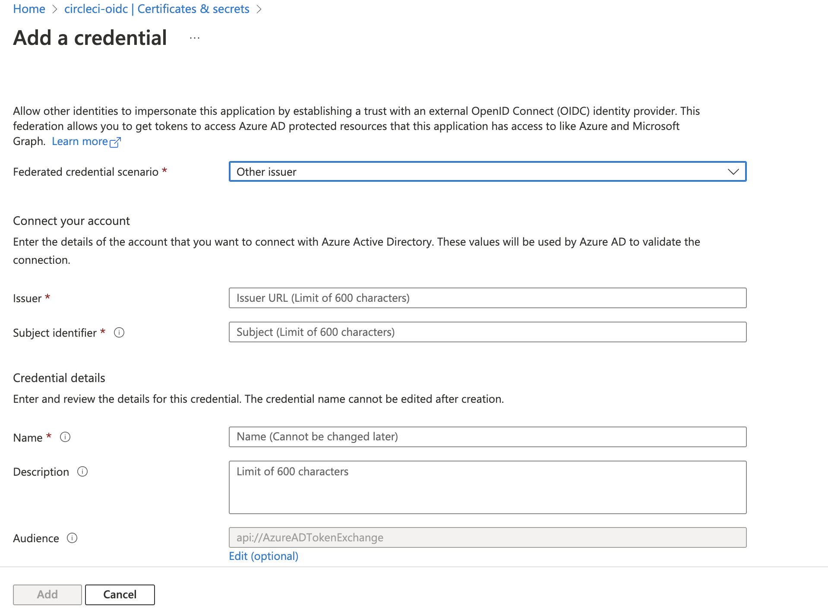
Task: Click the Description info icon
Action: tap(82, 471)
